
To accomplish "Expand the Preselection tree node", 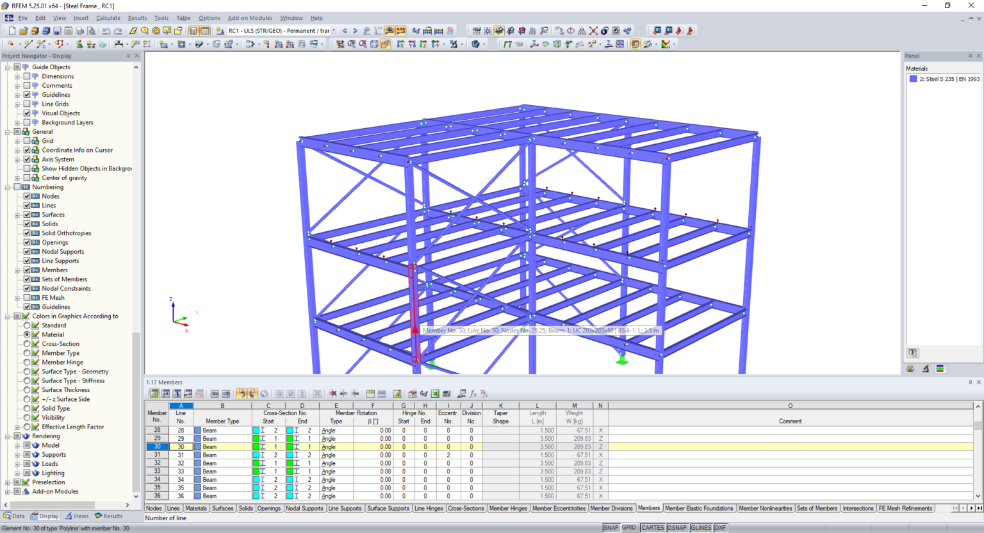I will tap(8, 482).
